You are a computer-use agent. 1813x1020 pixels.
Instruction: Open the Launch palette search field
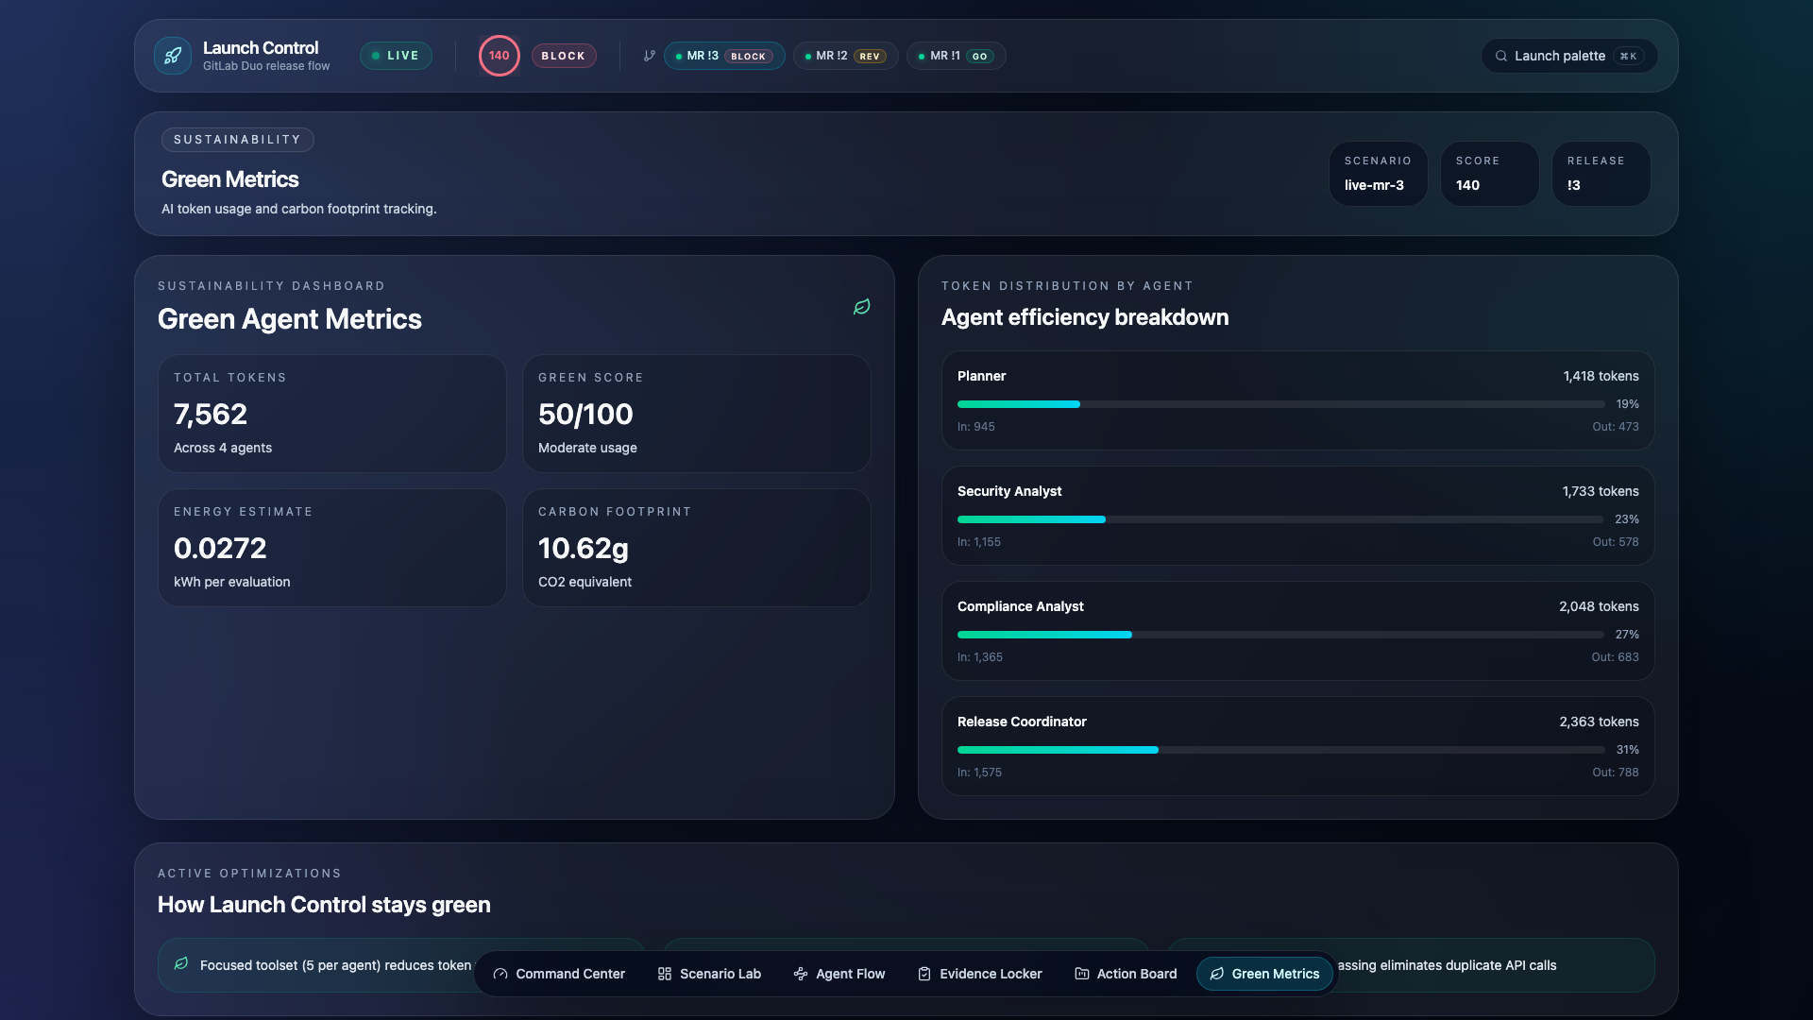[1568, 56]
